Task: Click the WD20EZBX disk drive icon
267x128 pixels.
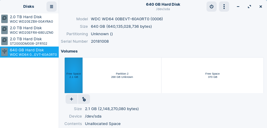Action: pyautogui.click(x=4, y=19)
